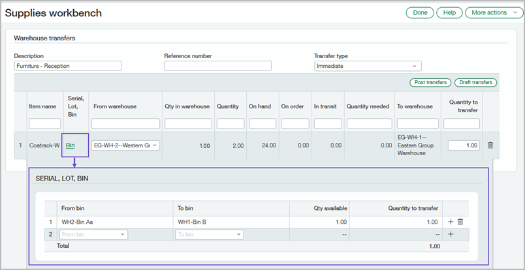Click Draft transfers button

click(x=475, y=82)
